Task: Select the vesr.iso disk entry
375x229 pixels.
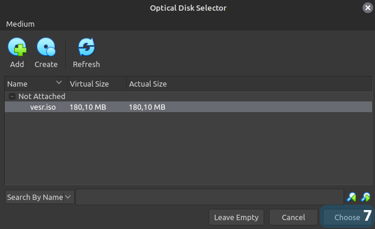Action: point(188,107)
